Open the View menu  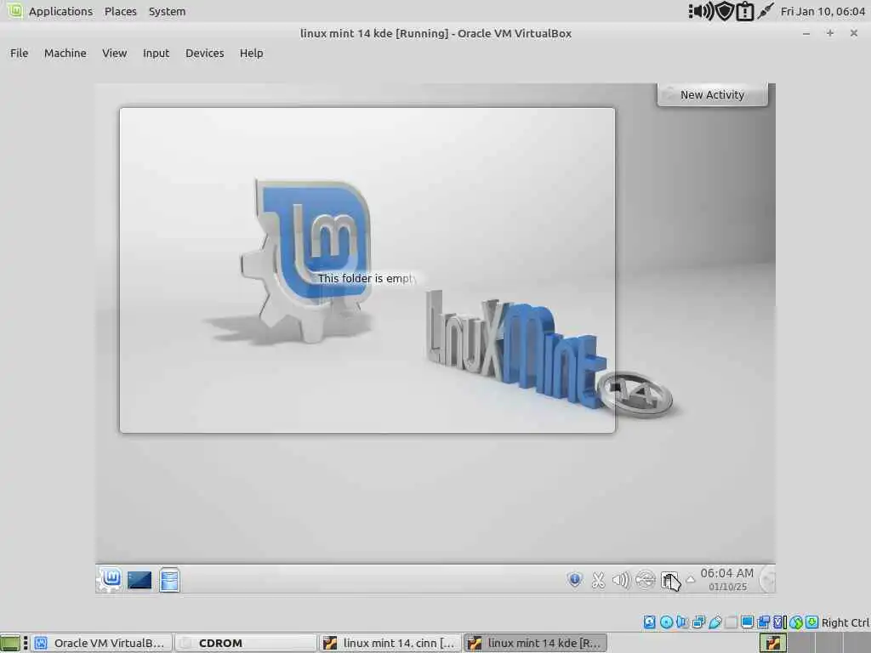pos(115,54)
